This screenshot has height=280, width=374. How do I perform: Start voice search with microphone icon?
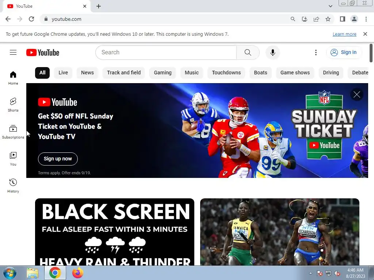(272, 52)
